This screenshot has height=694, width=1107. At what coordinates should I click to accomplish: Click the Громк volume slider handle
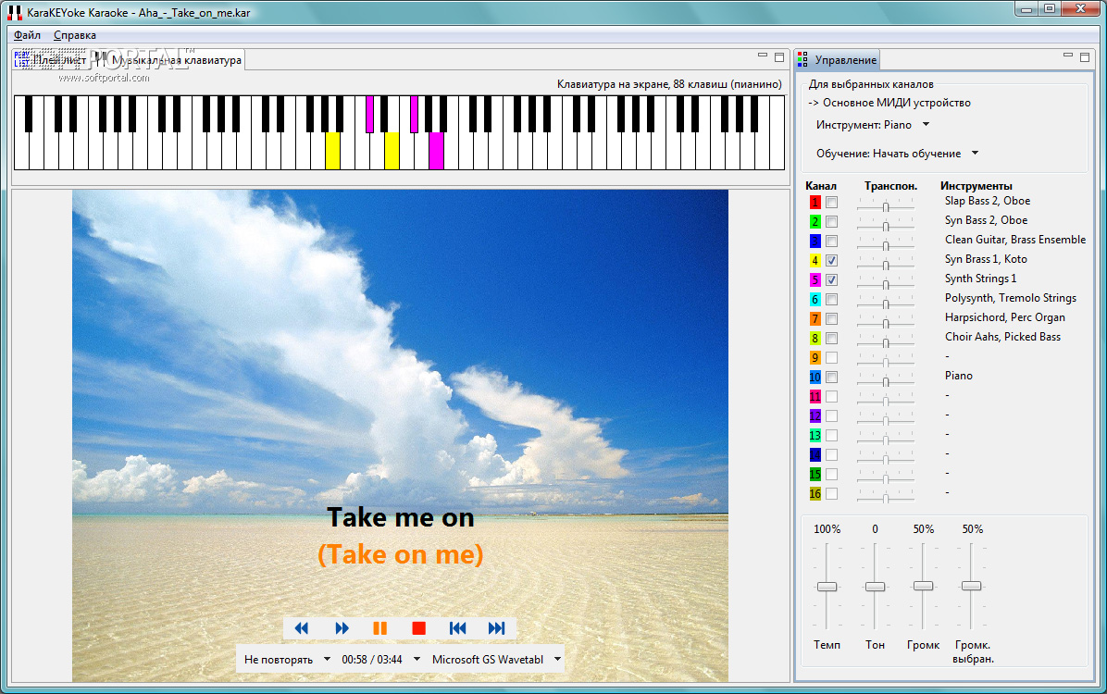(924, 586)
